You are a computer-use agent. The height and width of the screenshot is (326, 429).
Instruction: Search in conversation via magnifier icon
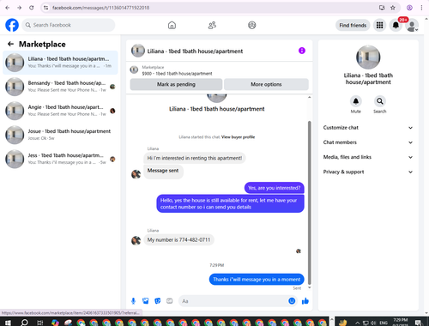[380, 101]
